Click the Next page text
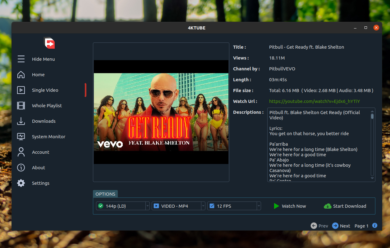 pos(345,226)
